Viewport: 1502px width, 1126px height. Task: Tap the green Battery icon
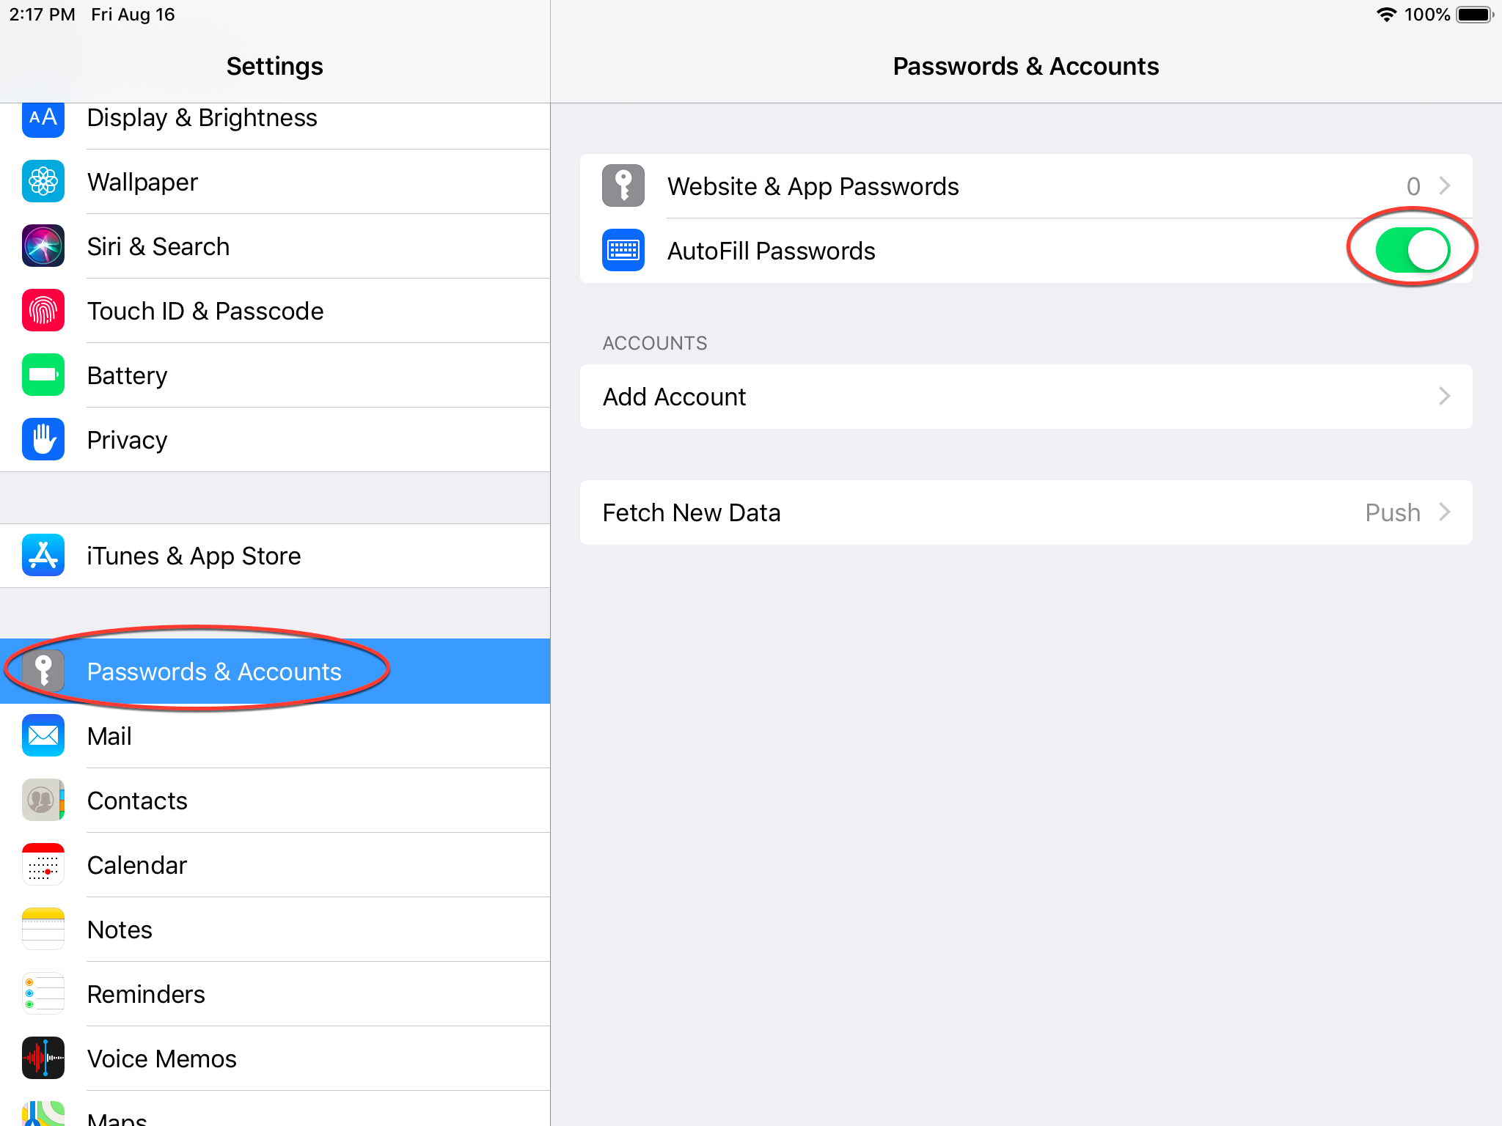point(43,375)
